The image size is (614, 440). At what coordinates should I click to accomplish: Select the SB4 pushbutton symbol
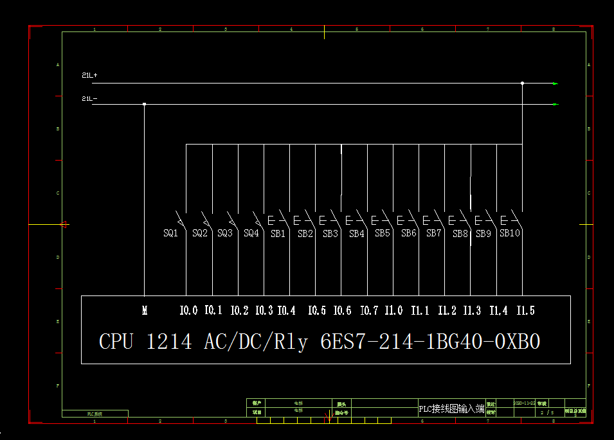click(x=357, y=220)
